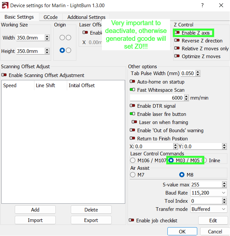Open the Transfer mode dropdown
This screenshot has width=230, height=236.
[x=209, y=209]
